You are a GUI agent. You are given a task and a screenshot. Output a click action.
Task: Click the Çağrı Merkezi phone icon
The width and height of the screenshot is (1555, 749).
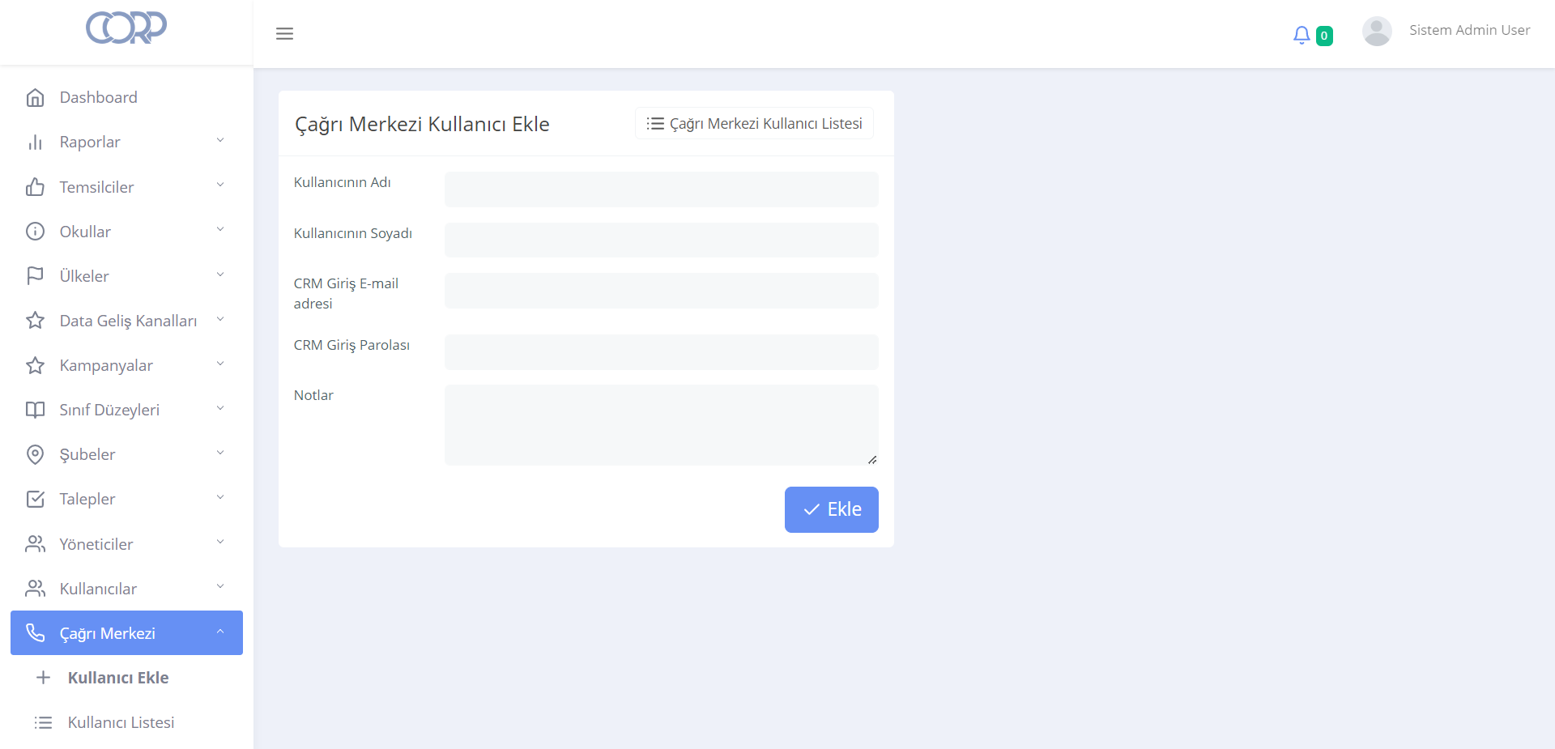pos(35,632)
